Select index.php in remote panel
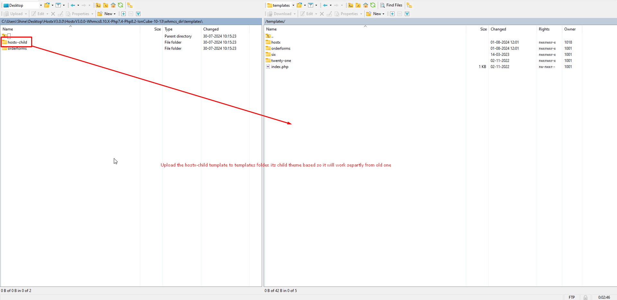This screenshot has width=617, height=300. tap(279, 67)
